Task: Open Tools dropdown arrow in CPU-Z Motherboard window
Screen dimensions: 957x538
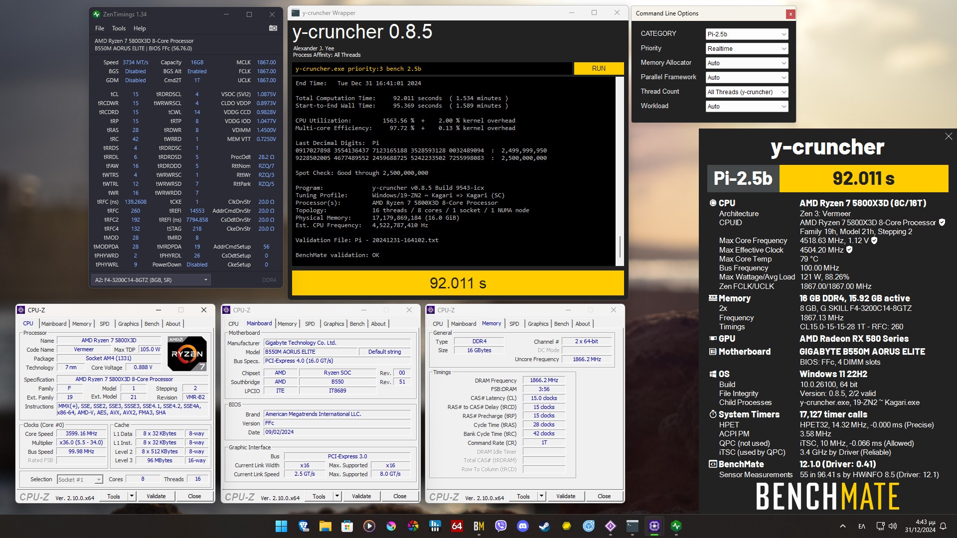Action: (337, 496)
